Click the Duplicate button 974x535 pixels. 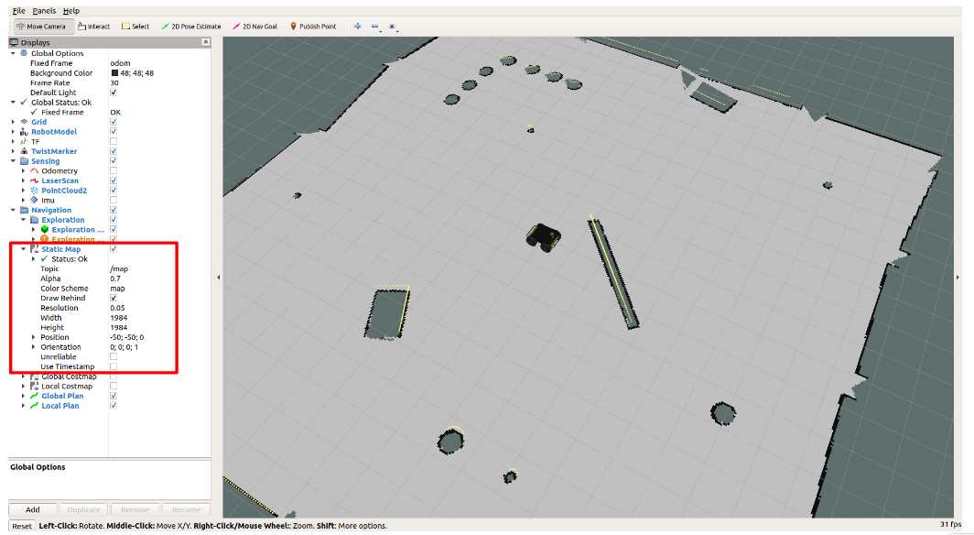click(x=84, y=509)
